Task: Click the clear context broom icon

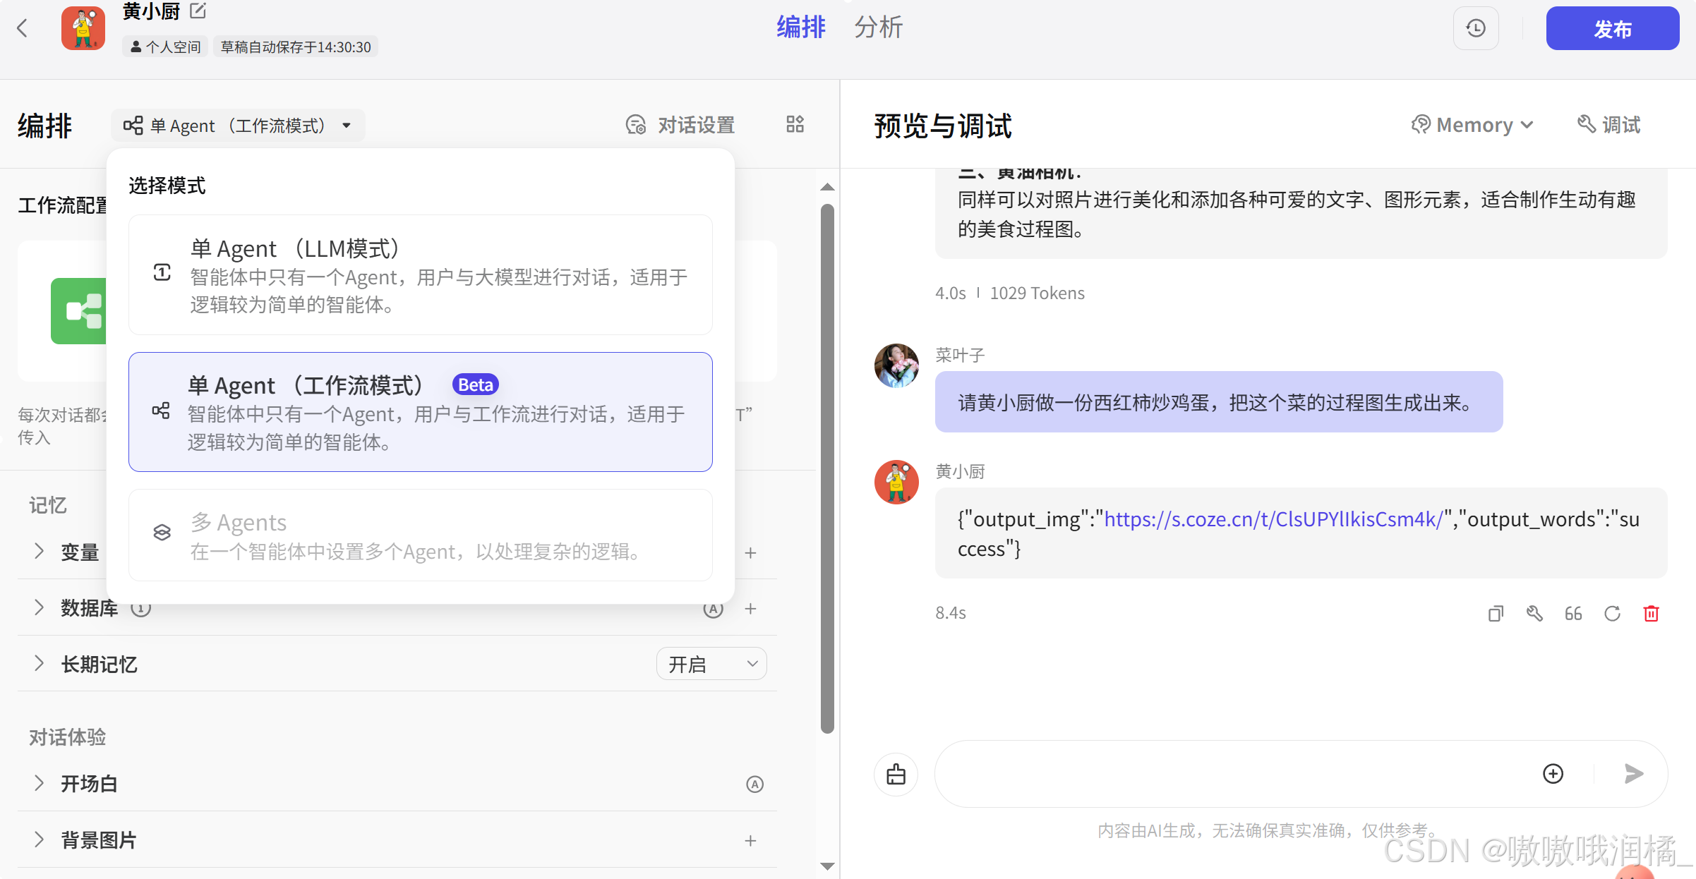Action: (896, 774)
